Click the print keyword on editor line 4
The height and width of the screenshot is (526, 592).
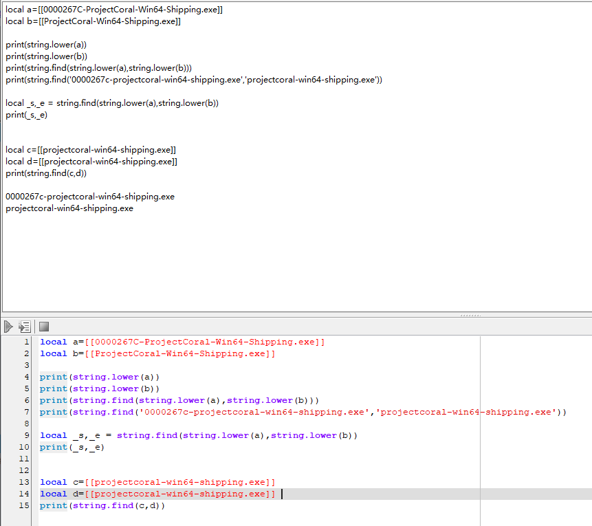(x=54, y=377)
